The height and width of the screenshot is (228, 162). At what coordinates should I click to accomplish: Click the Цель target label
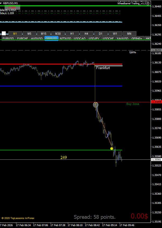coord(133,52)
